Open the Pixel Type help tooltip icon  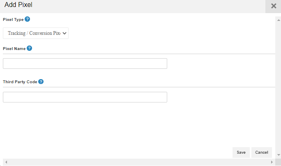point(27,19)
